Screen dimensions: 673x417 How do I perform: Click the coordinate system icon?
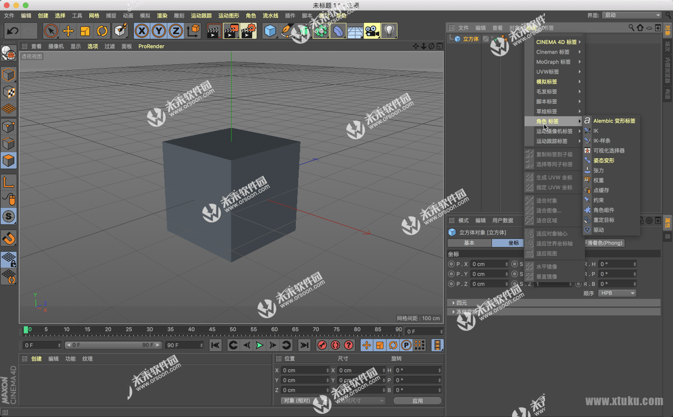point(193,31)
